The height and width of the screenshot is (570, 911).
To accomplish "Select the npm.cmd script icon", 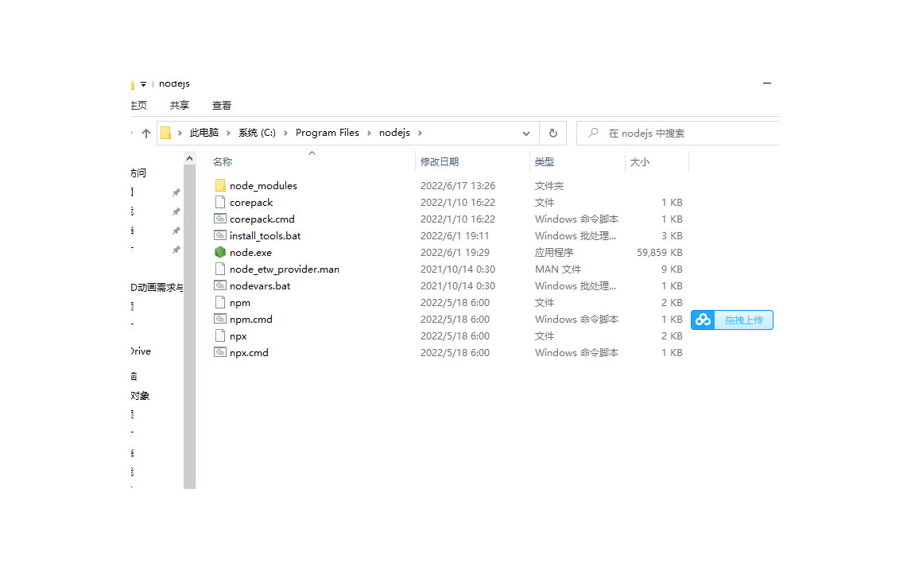I will 220,319.
